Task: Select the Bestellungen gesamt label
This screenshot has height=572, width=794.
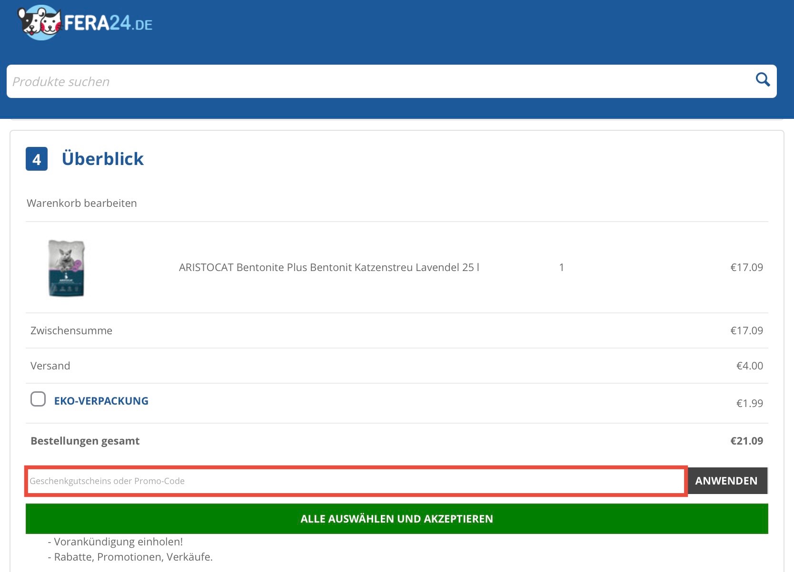Action: [x=85, y=441]
